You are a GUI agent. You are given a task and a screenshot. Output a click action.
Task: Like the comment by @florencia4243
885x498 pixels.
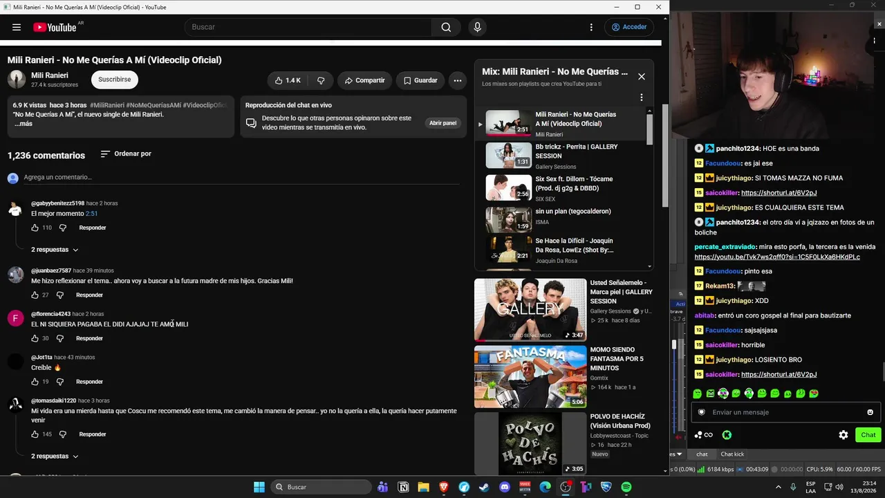click(x=35, y=338)
